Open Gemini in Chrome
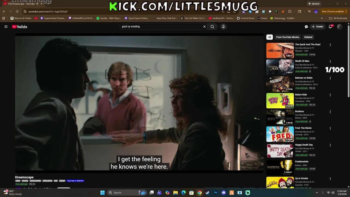This screenshot has width=350, height=197. tap(314, 4)
